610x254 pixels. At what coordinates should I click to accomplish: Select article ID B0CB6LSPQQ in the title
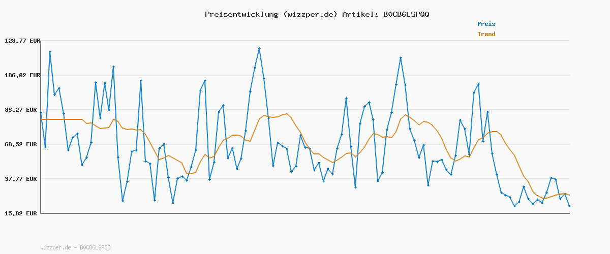(x=404, y=14)
